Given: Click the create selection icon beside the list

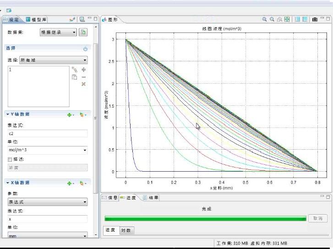Looking at the screenshot, I should point(75,70).
